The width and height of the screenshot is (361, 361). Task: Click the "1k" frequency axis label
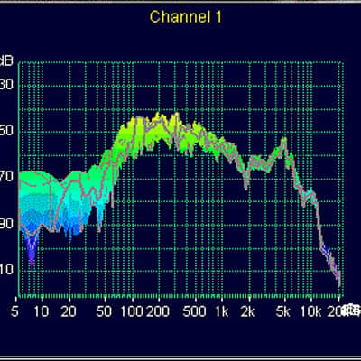click(x=222, y=311)
